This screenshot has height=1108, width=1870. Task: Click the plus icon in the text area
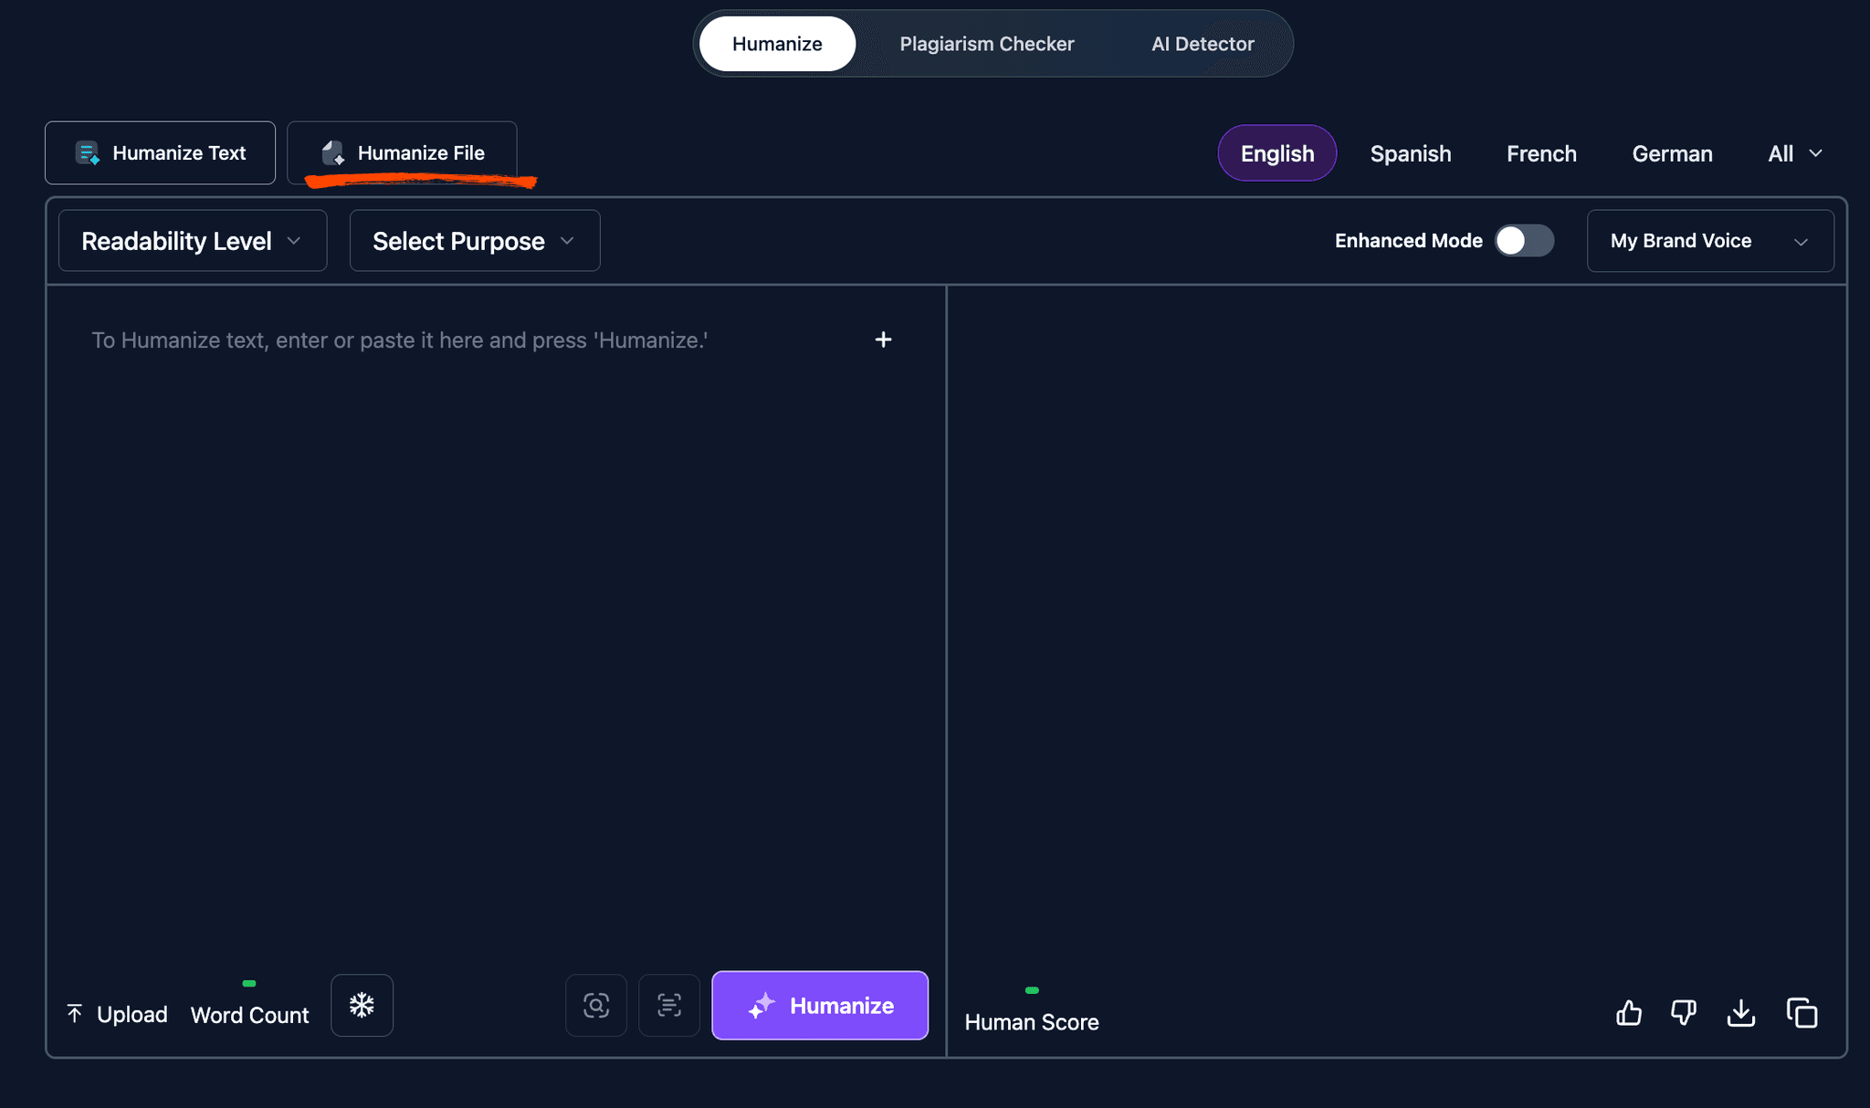coord(883,339)
